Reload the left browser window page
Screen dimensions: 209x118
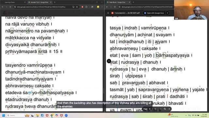pyautogui.click(x=10, y=7)
